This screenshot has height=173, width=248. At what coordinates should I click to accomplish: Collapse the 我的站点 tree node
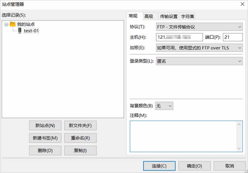click(6, 24)
